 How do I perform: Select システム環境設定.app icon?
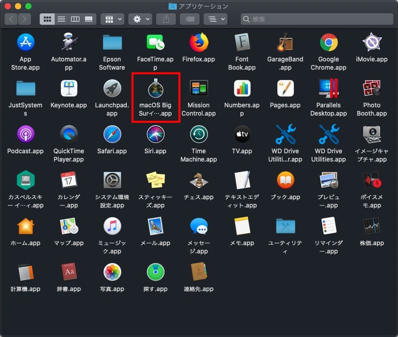click(112, 180)
